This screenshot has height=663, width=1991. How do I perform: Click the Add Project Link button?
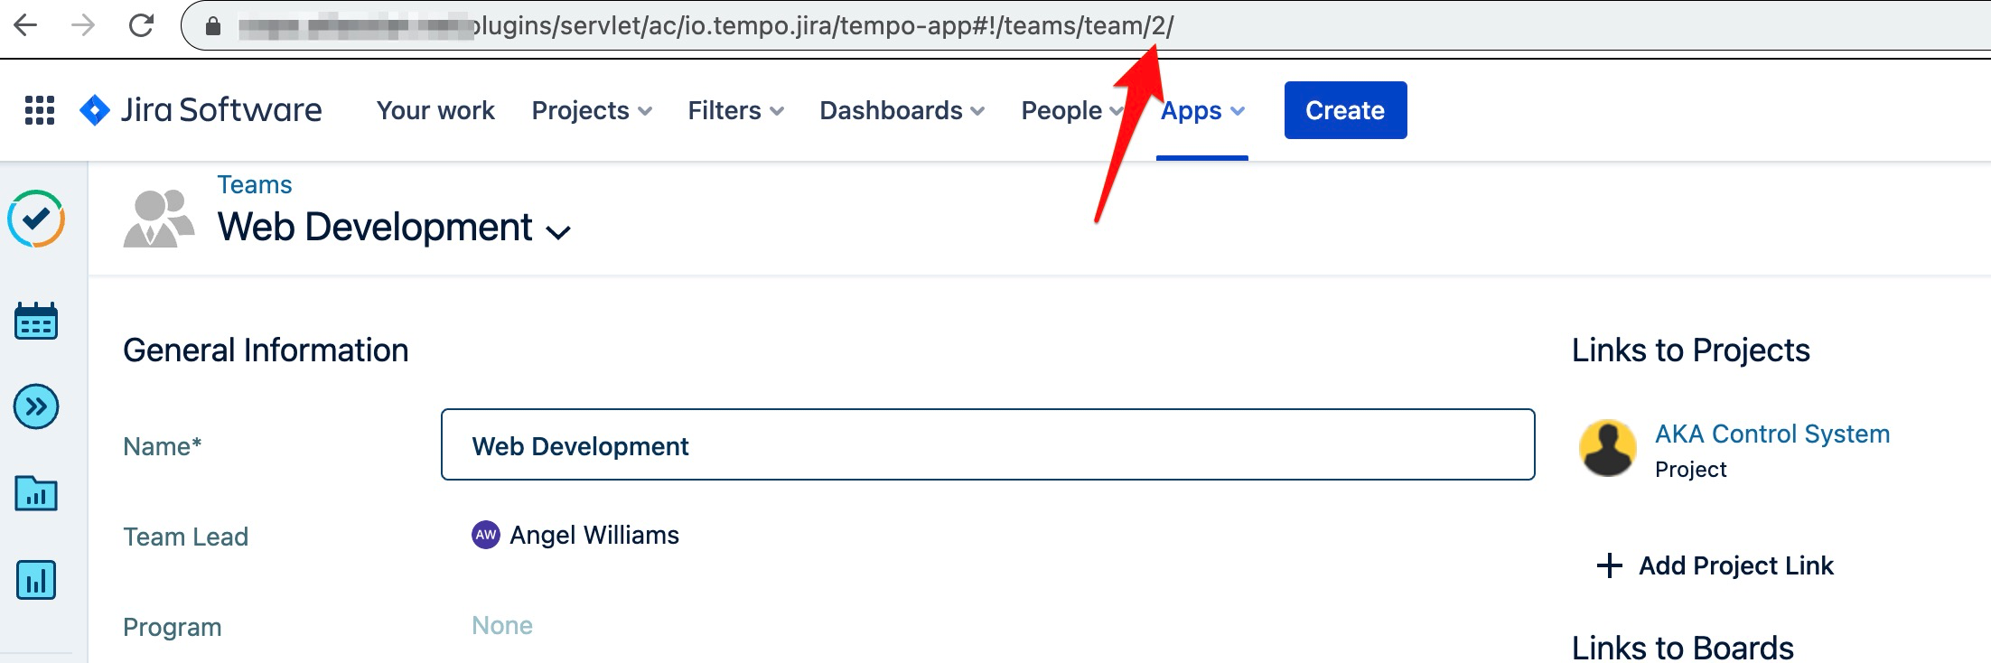point(1716,565)
